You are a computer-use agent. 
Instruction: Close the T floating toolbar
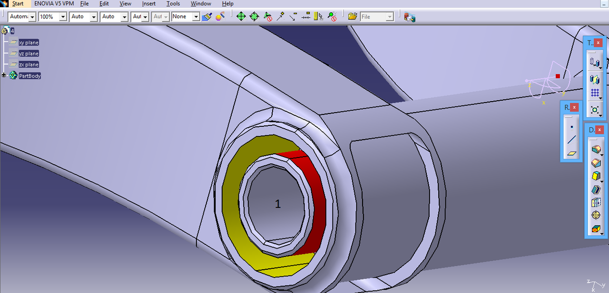598,43
